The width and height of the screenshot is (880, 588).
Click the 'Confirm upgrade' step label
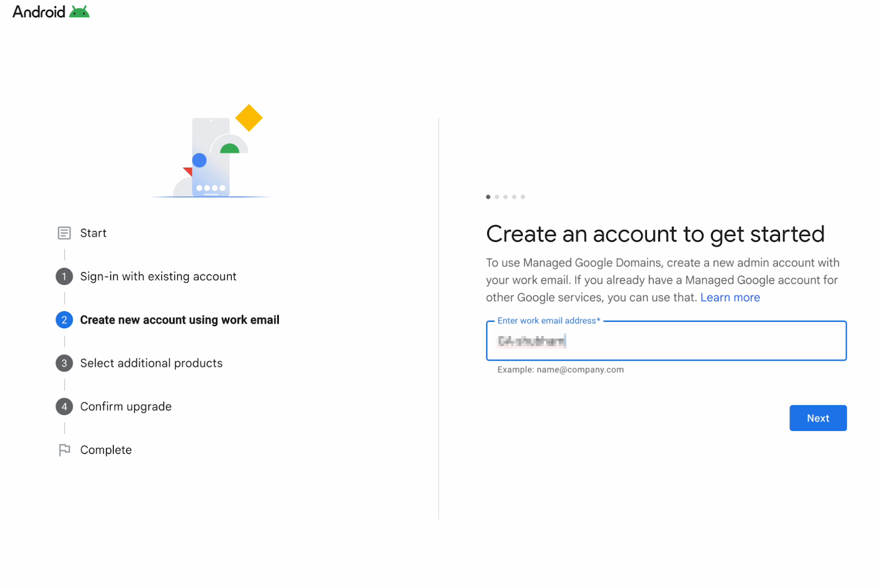(x=126, y=406)
